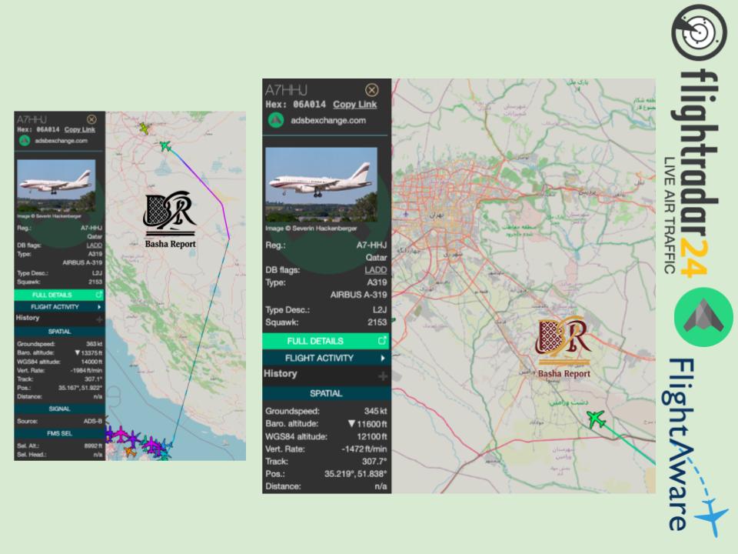Select green aircraft icon on the Tehran map

tap(596, 419)
